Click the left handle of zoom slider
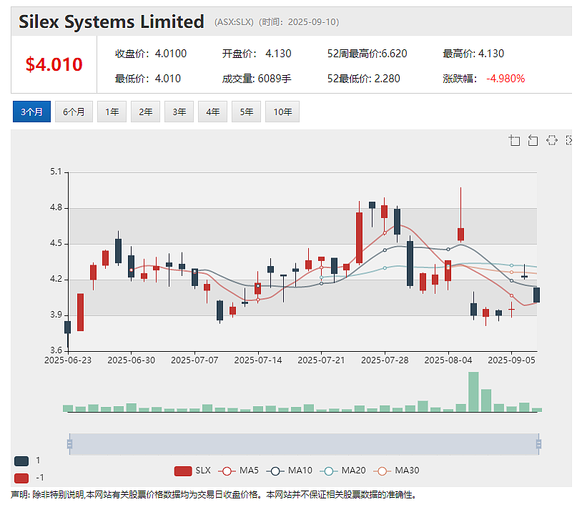This screenshot has width=582, height=512. point(69,444)
